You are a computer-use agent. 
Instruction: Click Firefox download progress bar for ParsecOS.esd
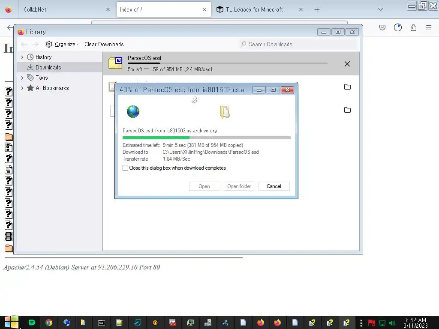[227, 63]
